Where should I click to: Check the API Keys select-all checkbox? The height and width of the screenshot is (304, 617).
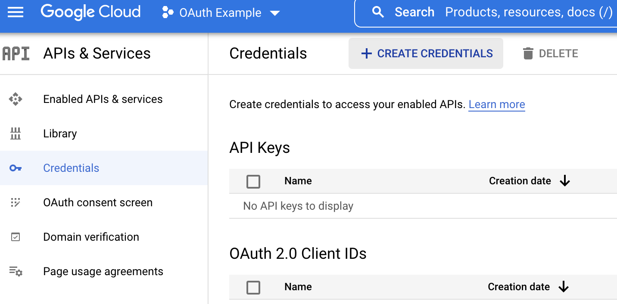pos(253,181)
